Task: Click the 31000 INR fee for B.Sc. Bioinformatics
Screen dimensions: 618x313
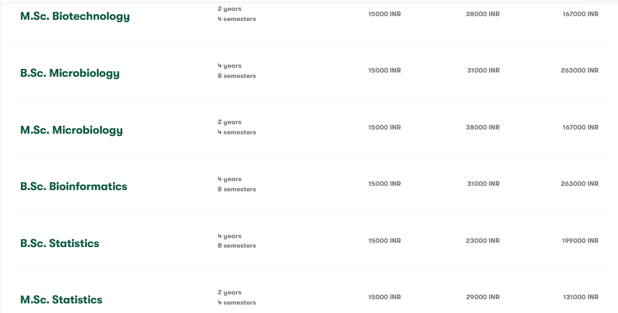Action: tap(483, 184)
